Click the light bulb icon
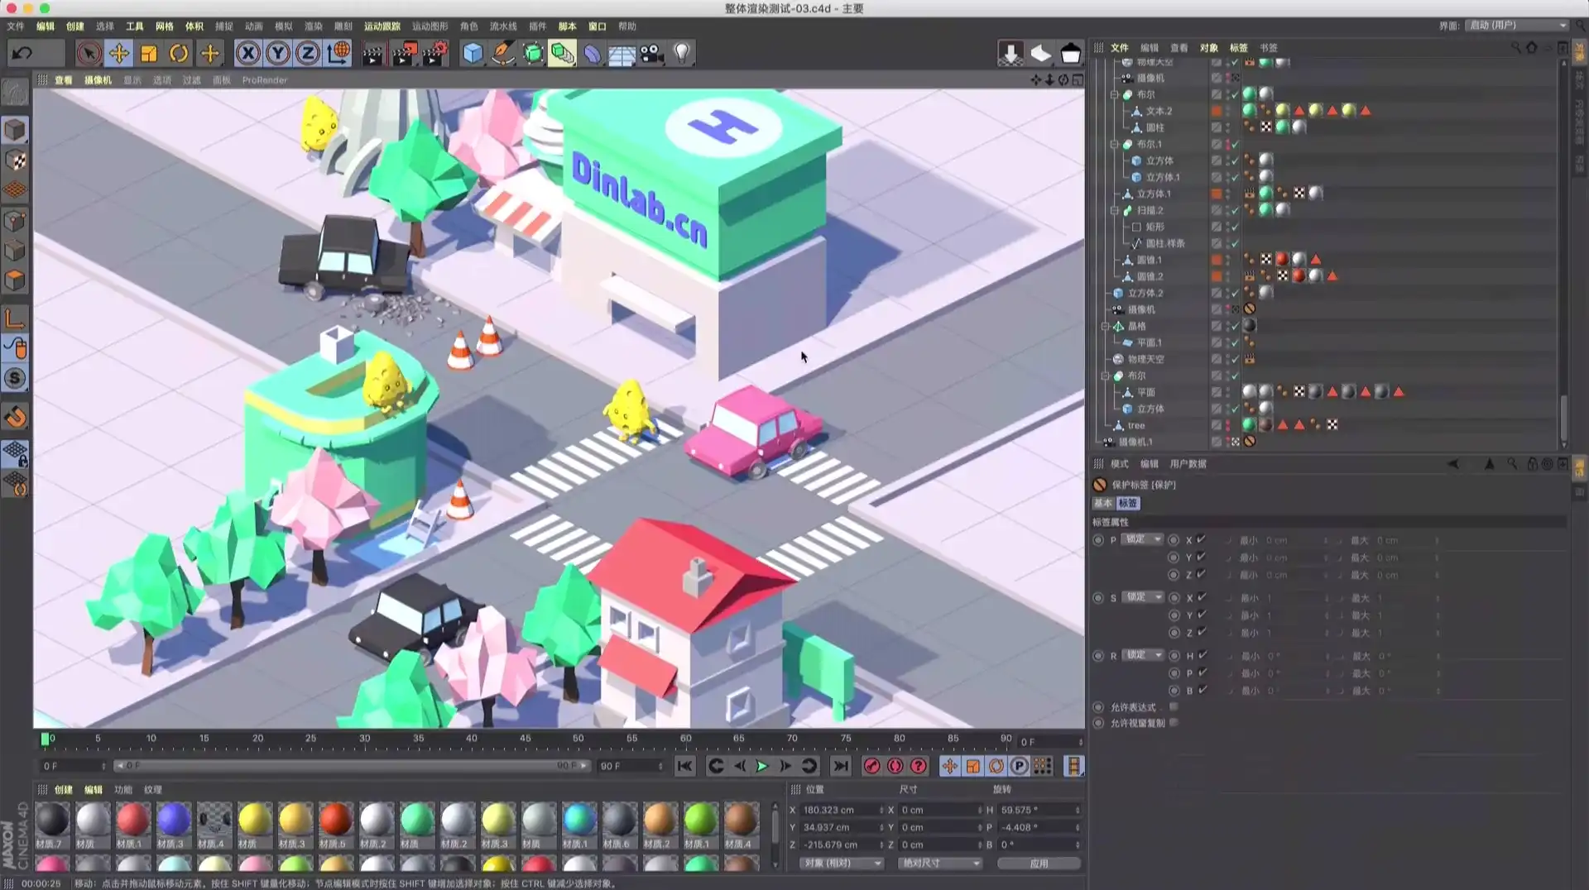 pyautogui.click(x=682, y=54)
